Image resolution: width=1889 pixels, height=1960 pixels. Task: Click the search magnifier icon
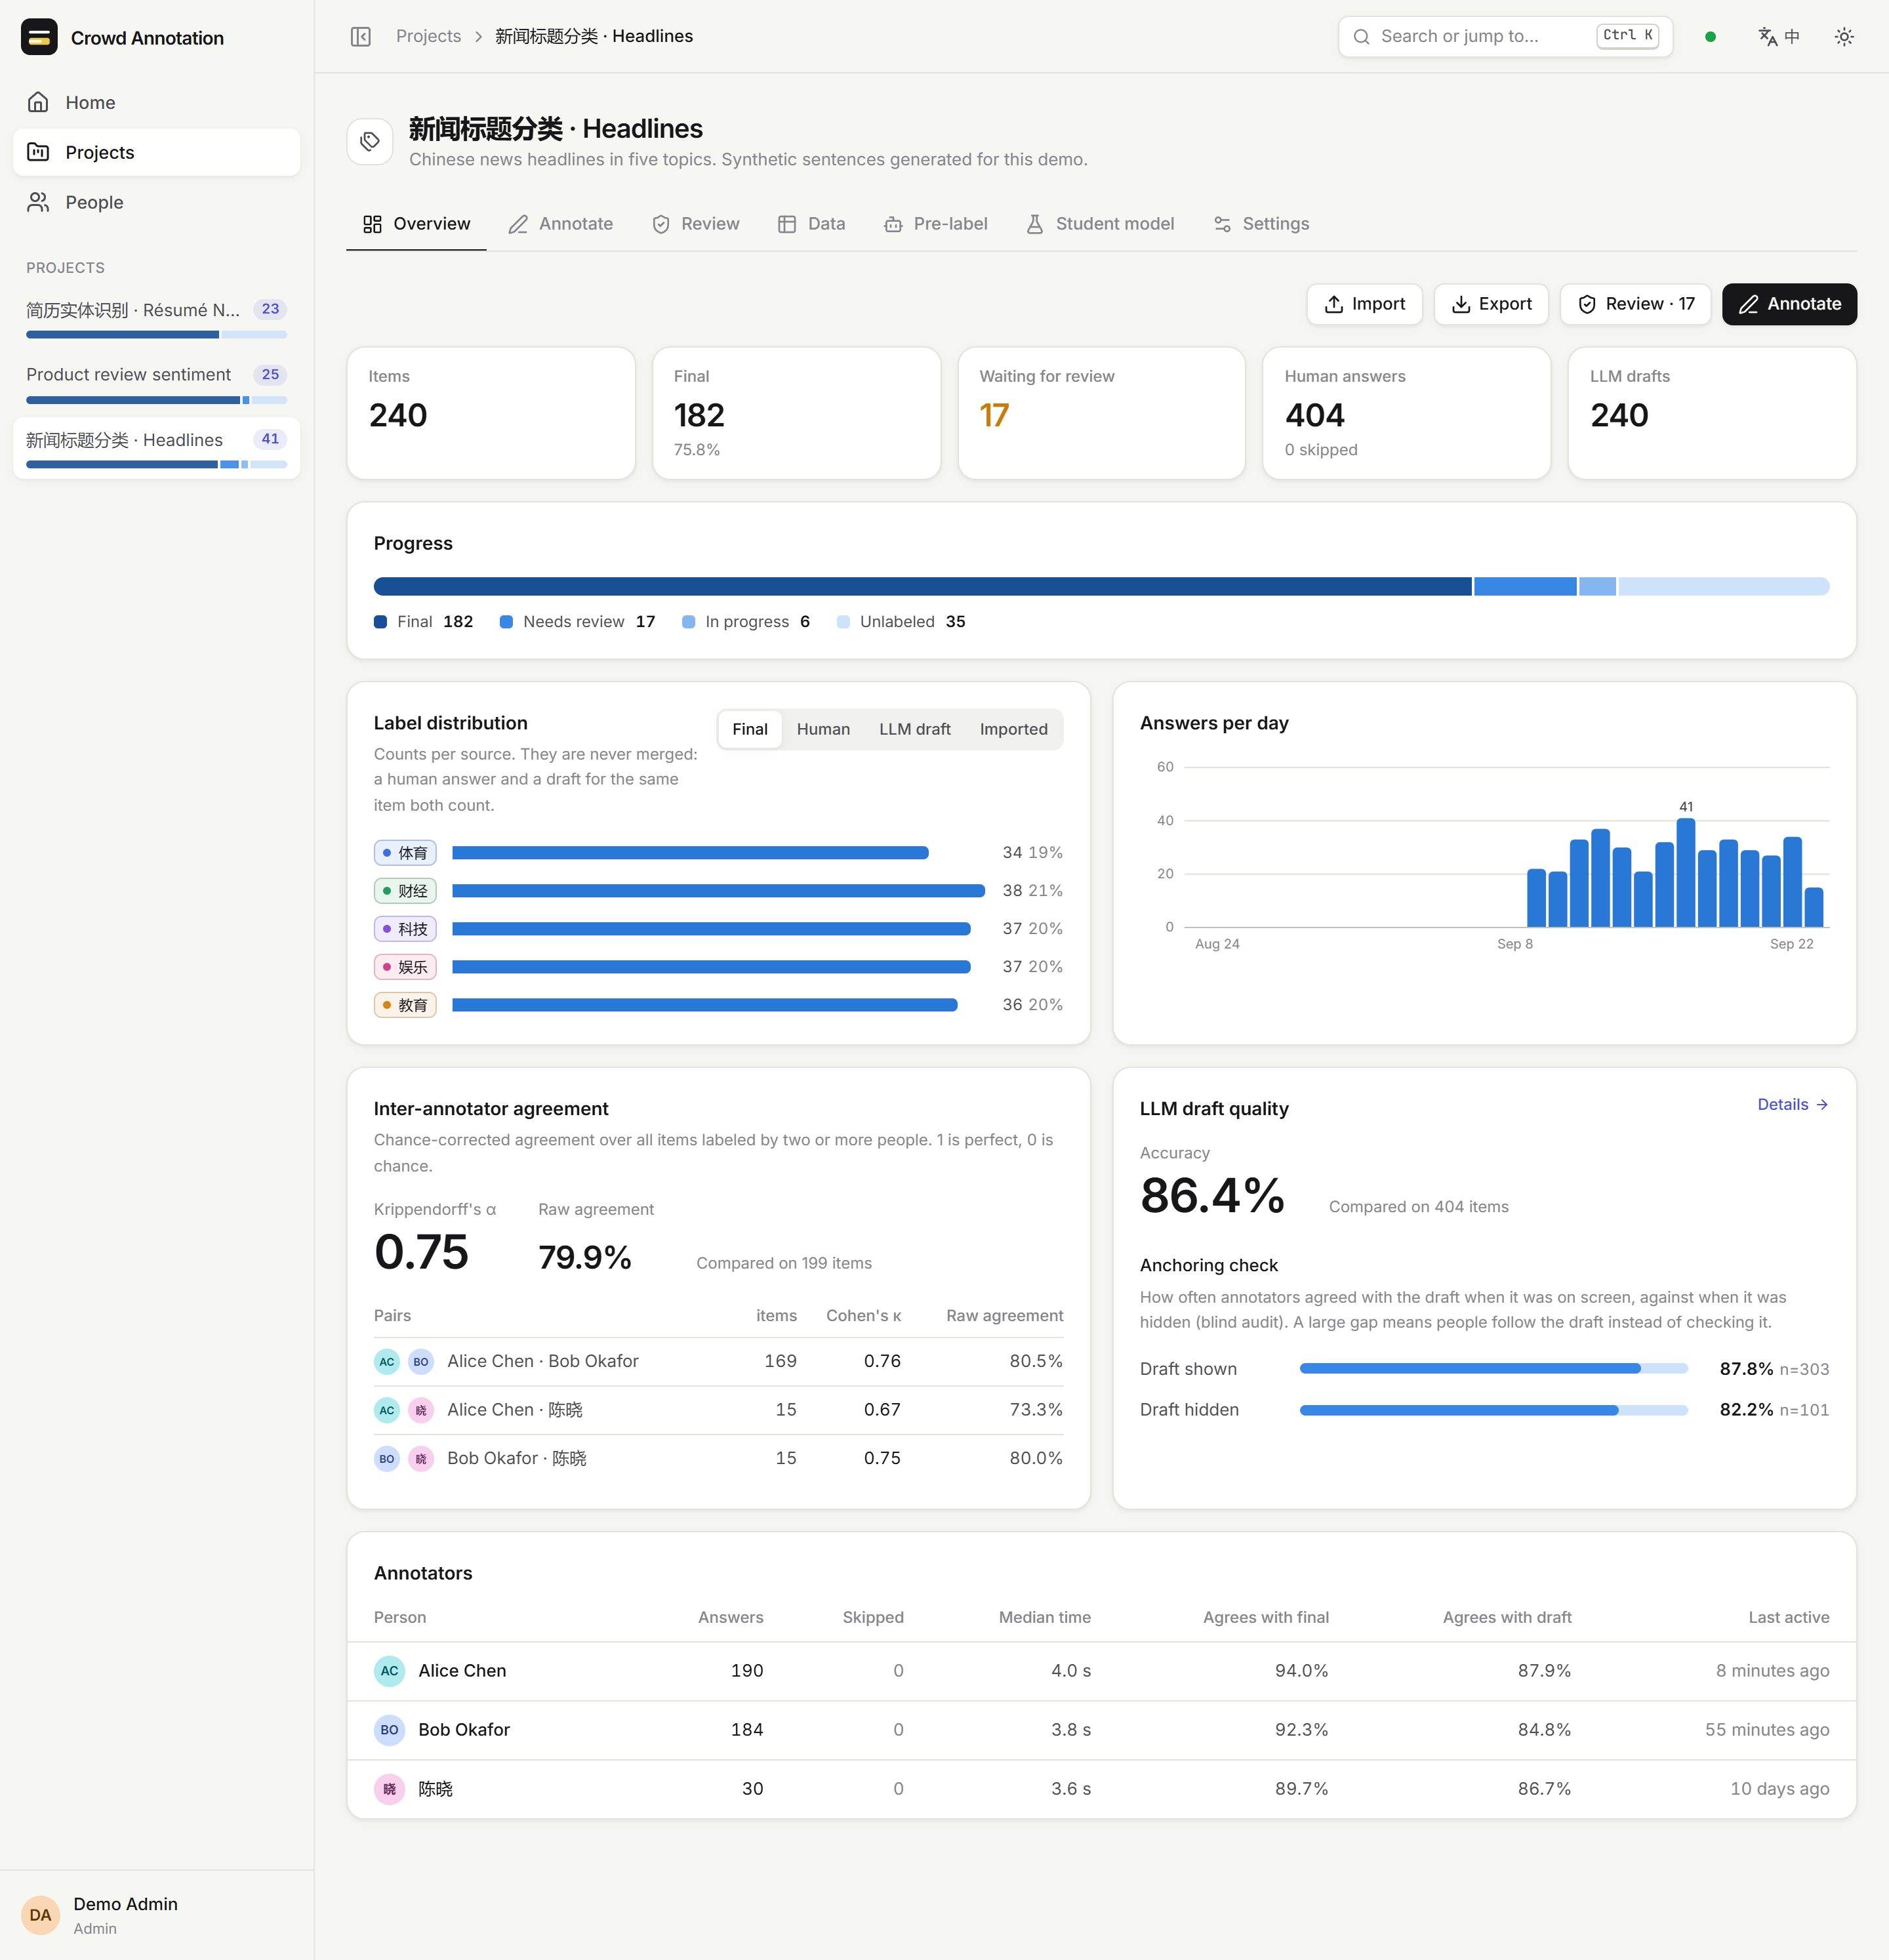[x=1361, y=37]
